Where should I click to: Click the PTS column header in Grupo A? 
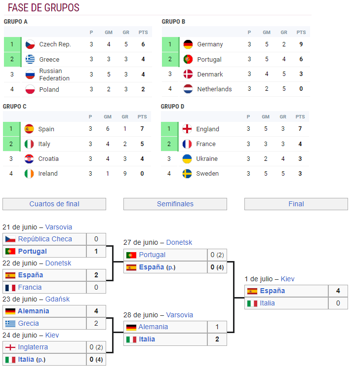tap(143, 33)
